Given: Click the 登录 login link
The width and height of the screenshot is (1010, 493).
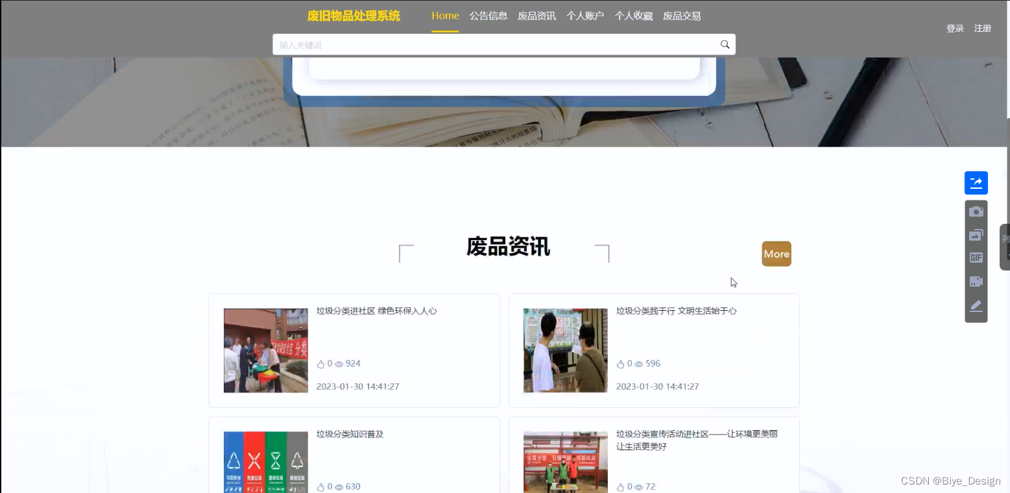Looking at the screenshot, I should pos(955,29).
